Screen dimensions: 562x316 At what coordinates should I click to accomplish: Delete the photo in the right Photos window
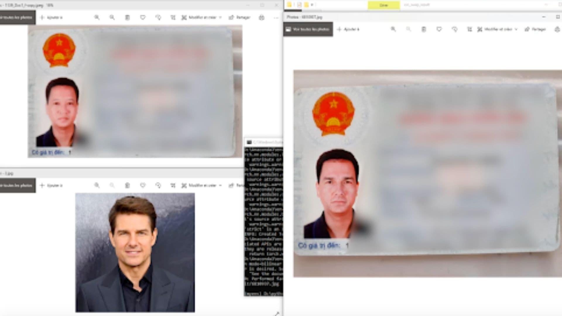point(424,29)
